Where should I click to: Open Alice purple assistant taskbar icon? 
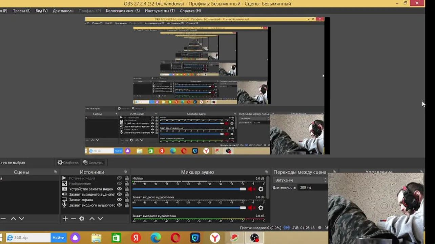point(75,238)
